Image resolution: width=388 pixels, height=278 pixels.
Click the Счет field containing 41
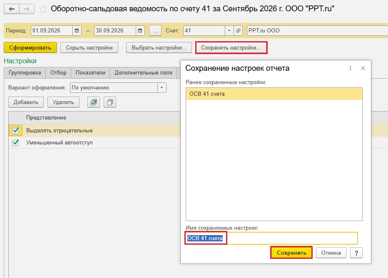[x=204, y=31]
